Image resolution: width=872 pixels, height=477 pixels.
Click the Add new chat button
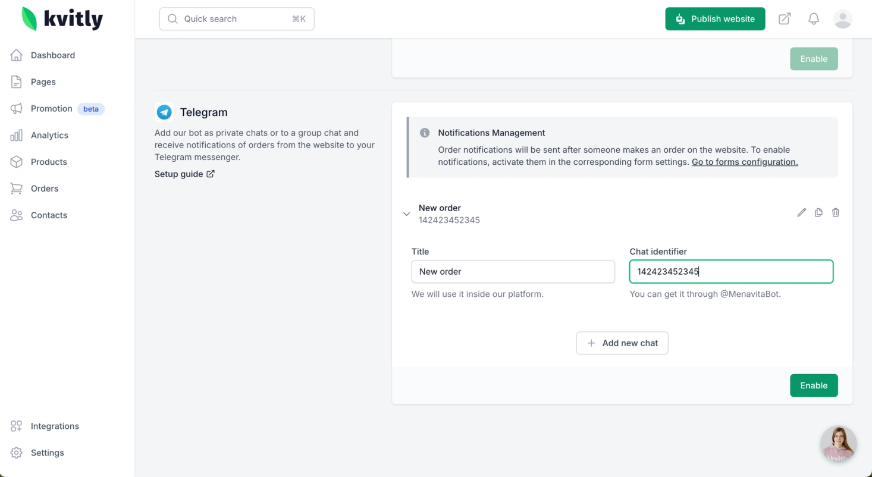coord(622,343)
